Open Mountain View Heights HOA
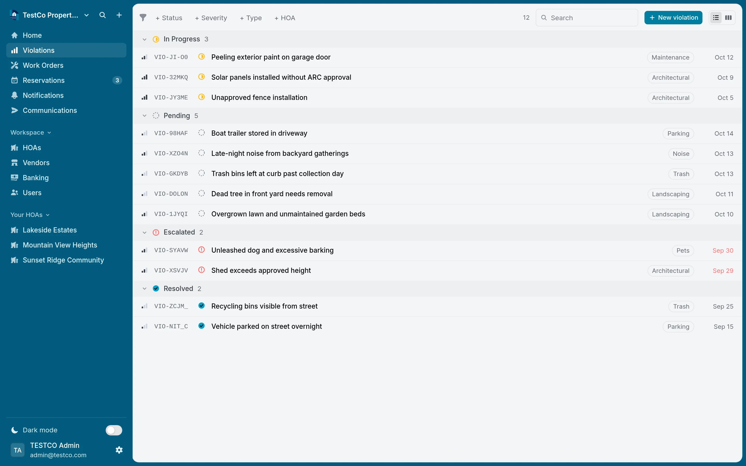This screenshot has height=466, width=746. (66, 245)
